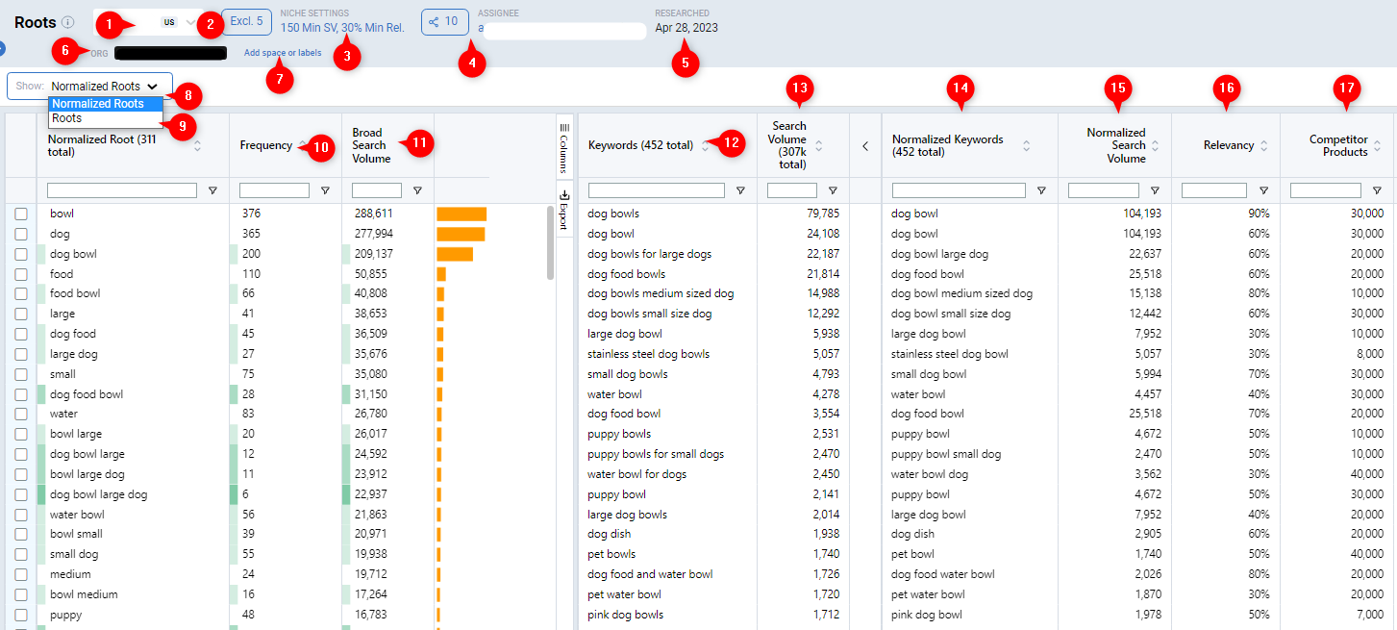Image resolution: width=1397 pixels, height=630 pixels.
Task: Click the Add space or labels link
Action: coord(282,53)
